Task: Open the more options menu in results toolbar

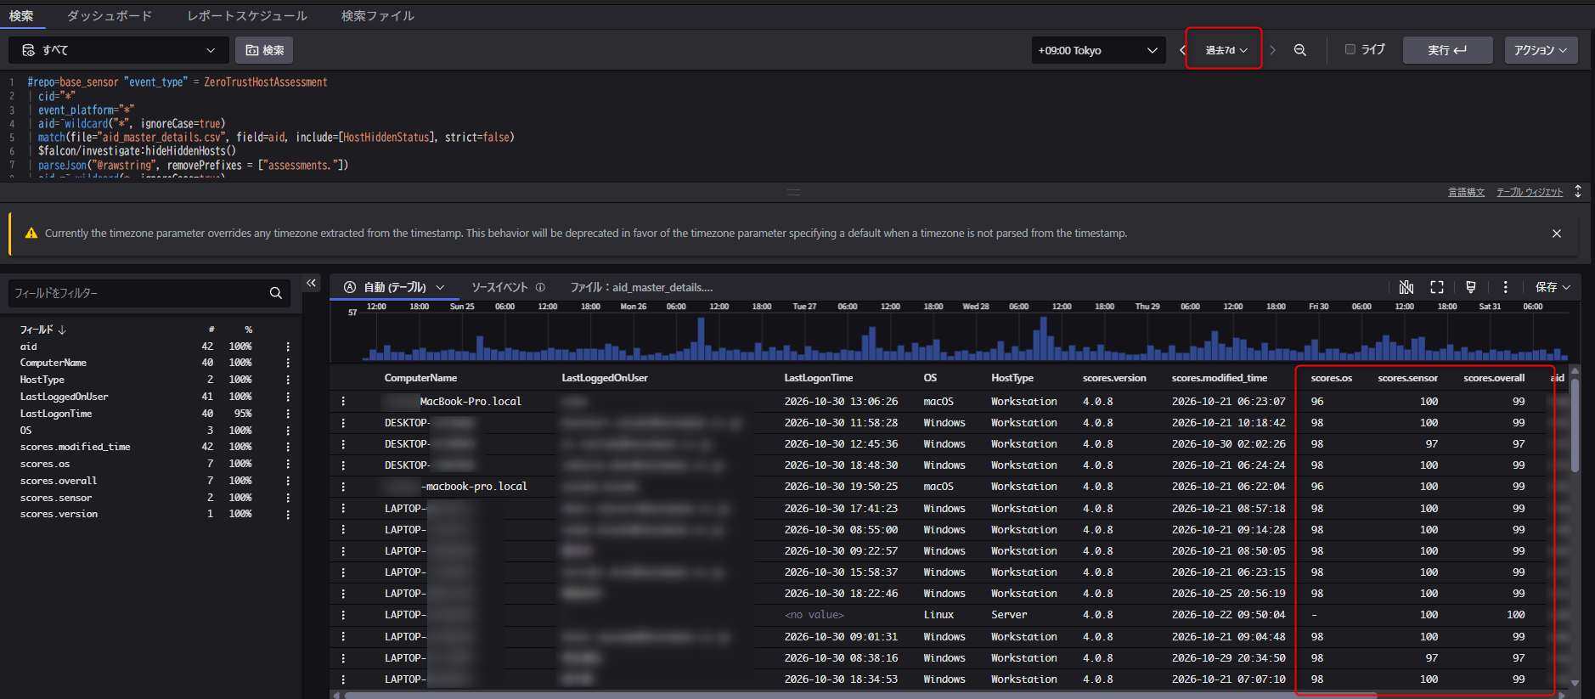Action: 1505,287
